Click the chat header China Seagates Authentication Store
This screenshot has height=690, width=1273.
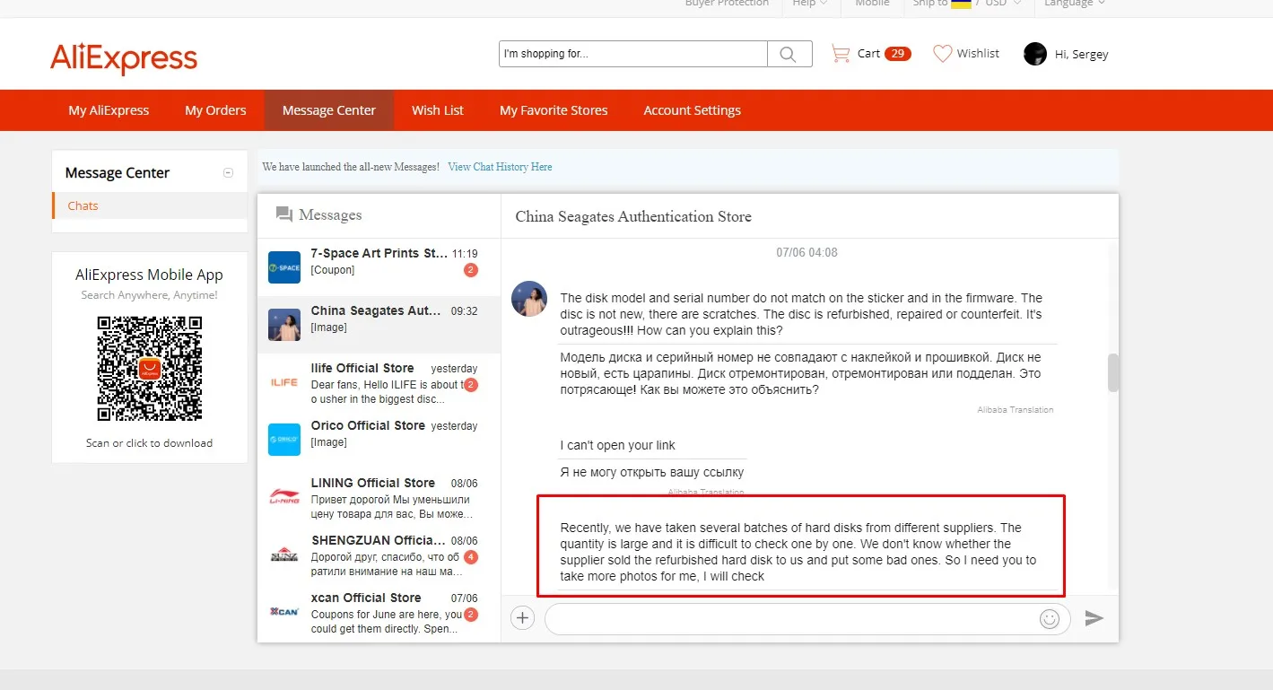633,216
